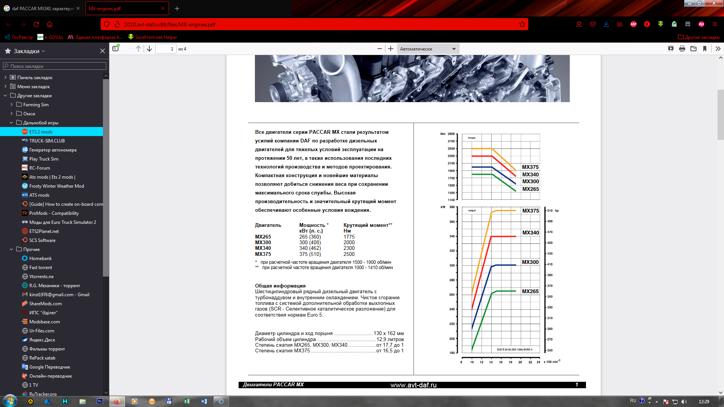Open SaveFrom.net Helper bookmark

click(152, 37)
